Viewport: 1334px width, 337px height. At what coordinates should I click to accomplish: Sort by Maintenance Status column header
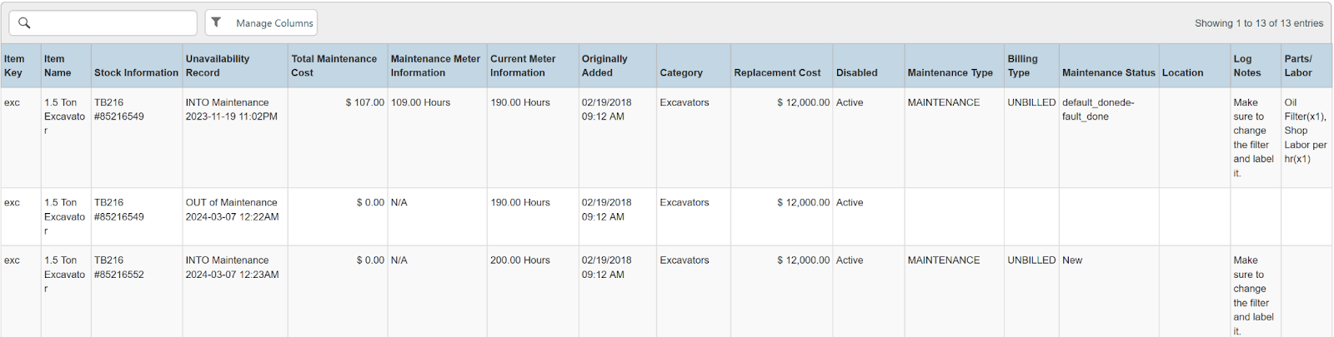(x=1108, y=73)
